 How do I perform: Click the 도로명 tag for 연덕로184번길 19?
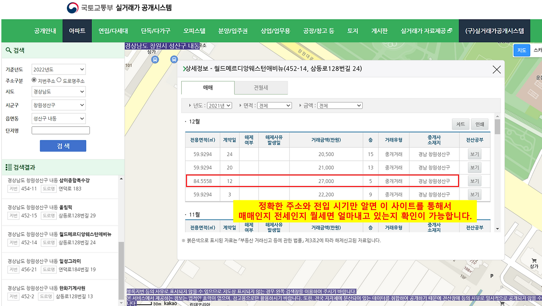(49, 269)
